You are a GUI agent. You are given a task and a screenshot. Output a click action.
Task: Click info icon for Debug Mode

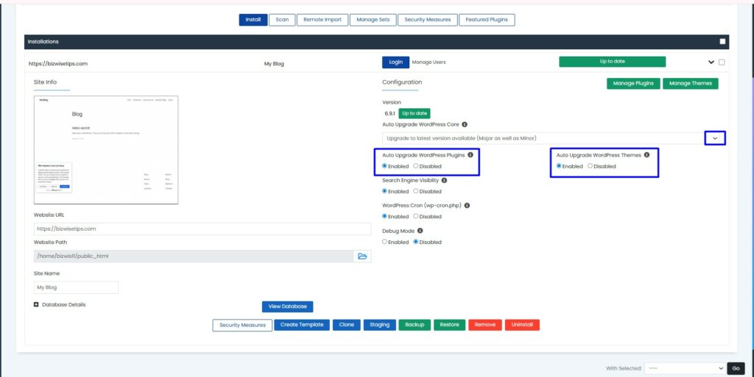tap(420, 231)
